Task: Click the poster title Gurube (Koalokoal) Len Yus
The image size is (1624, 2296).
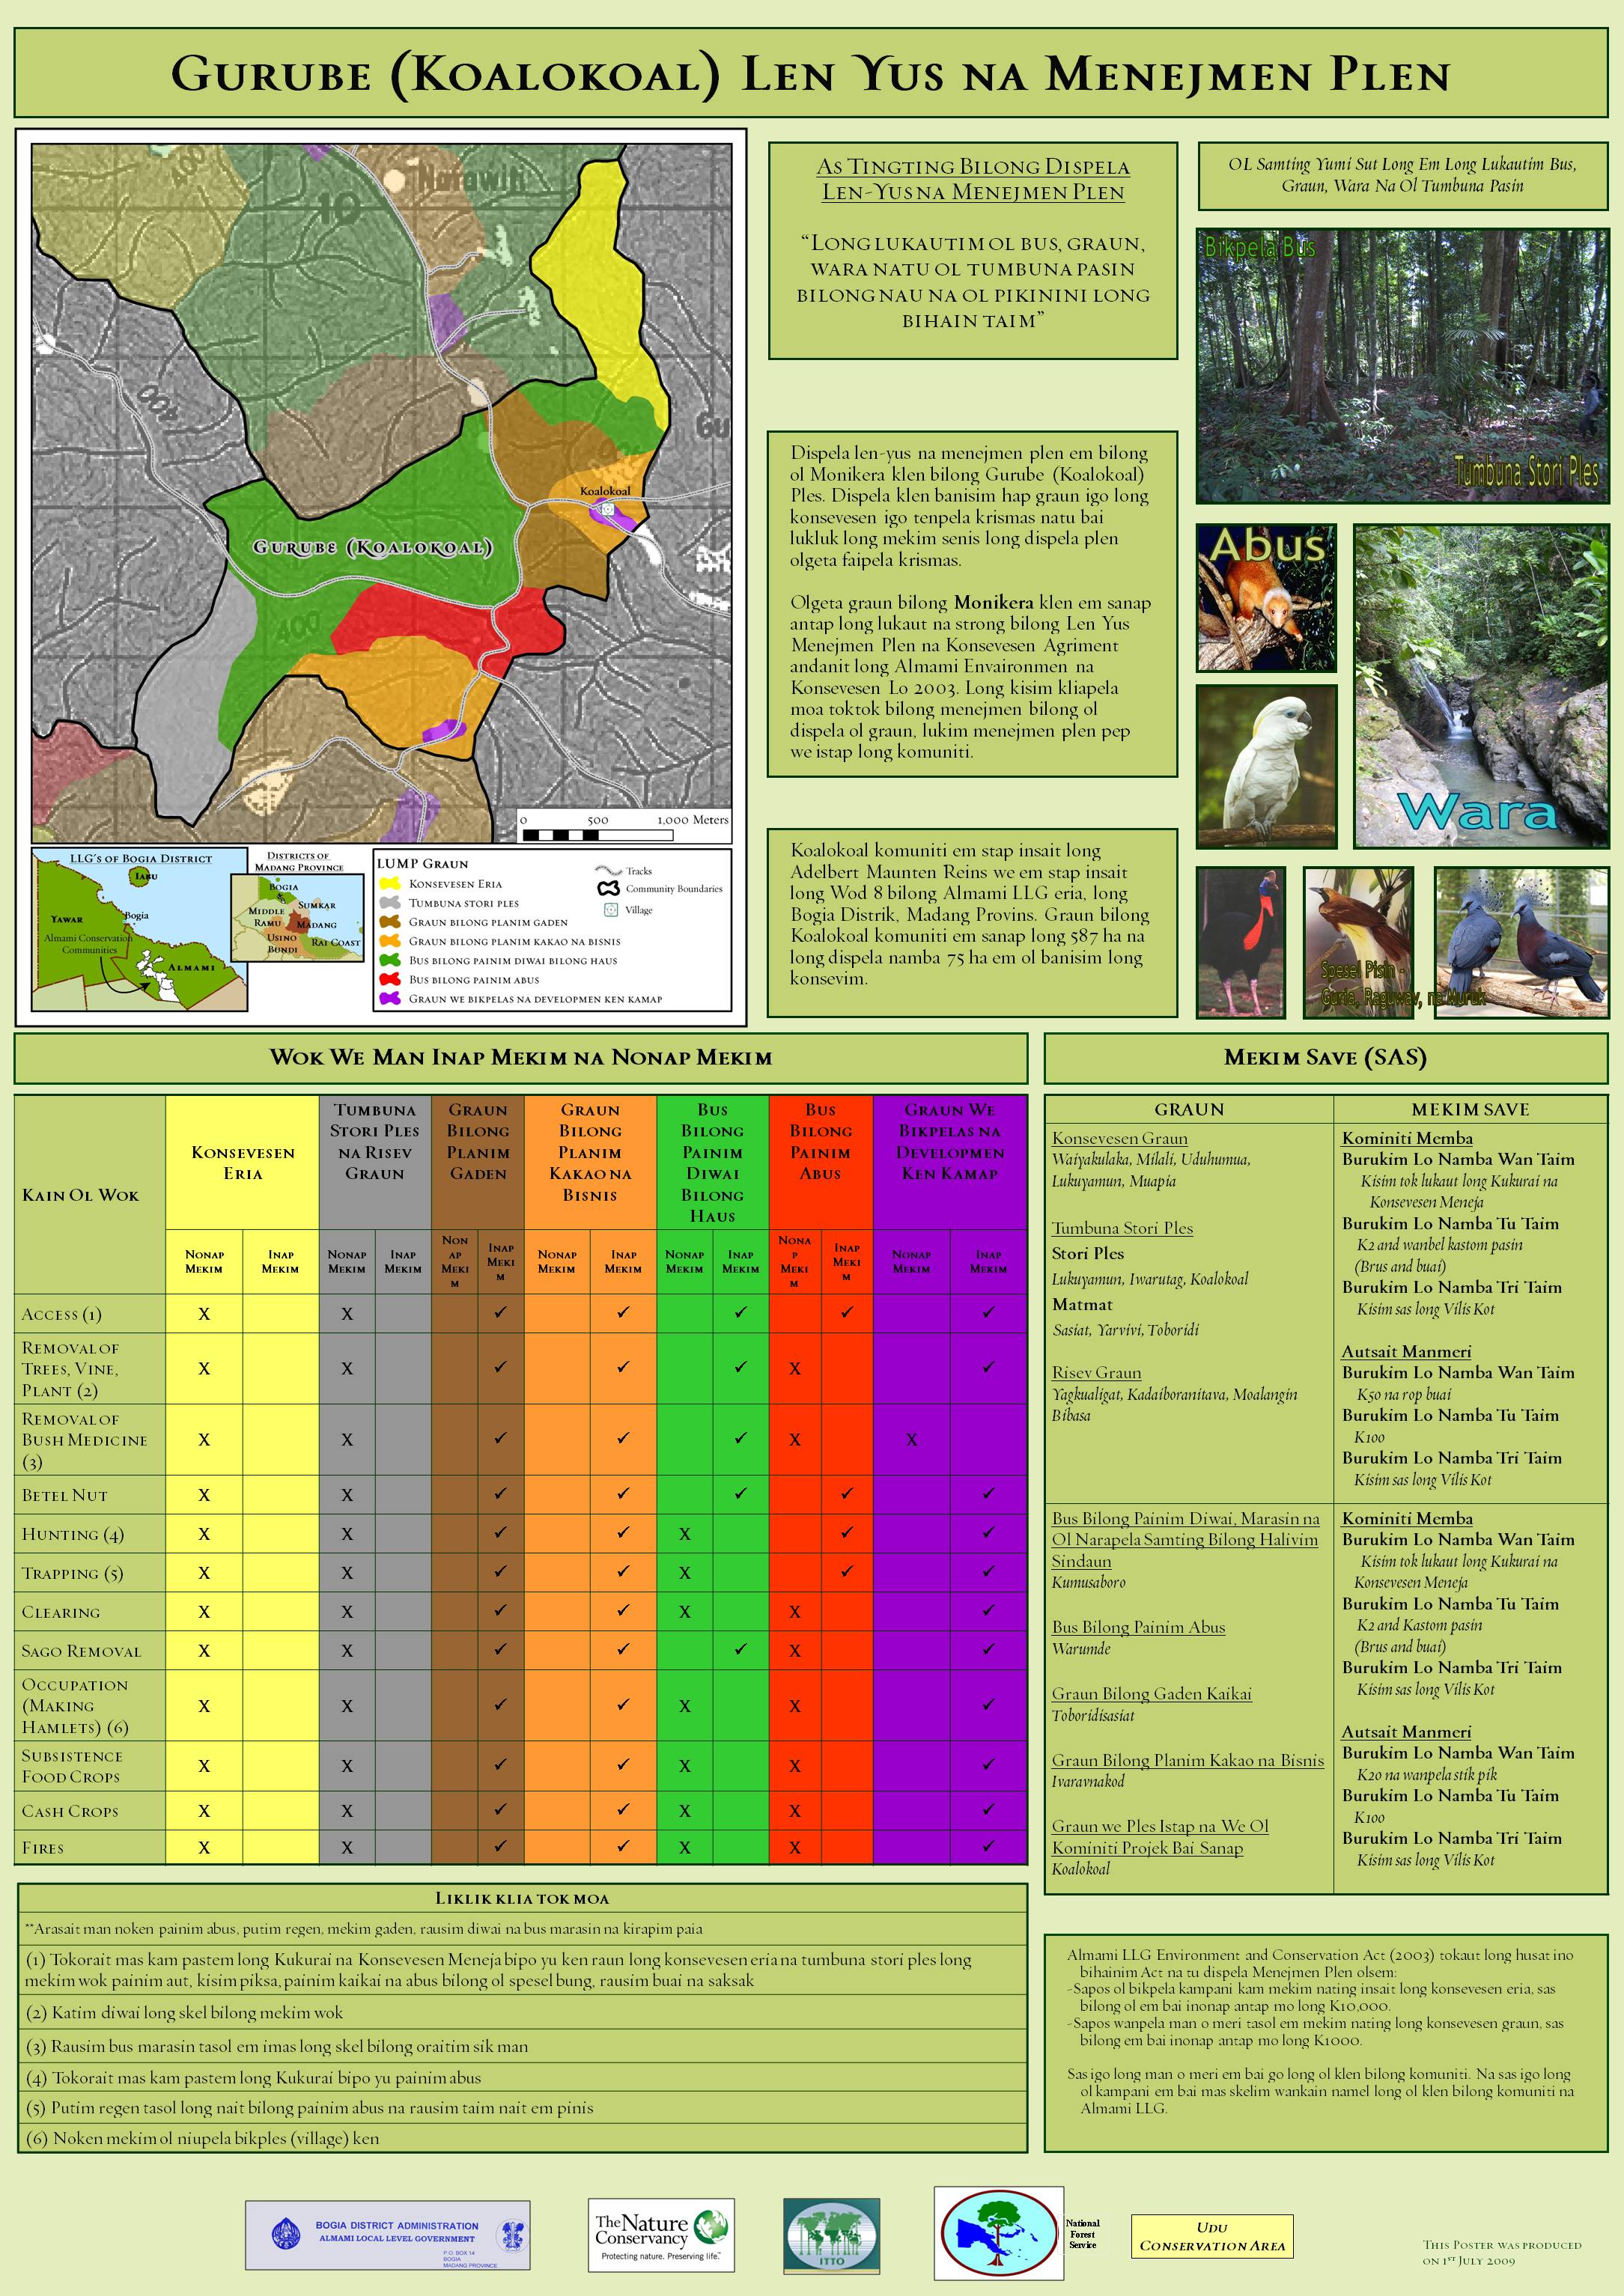Action: click(811, 75)
